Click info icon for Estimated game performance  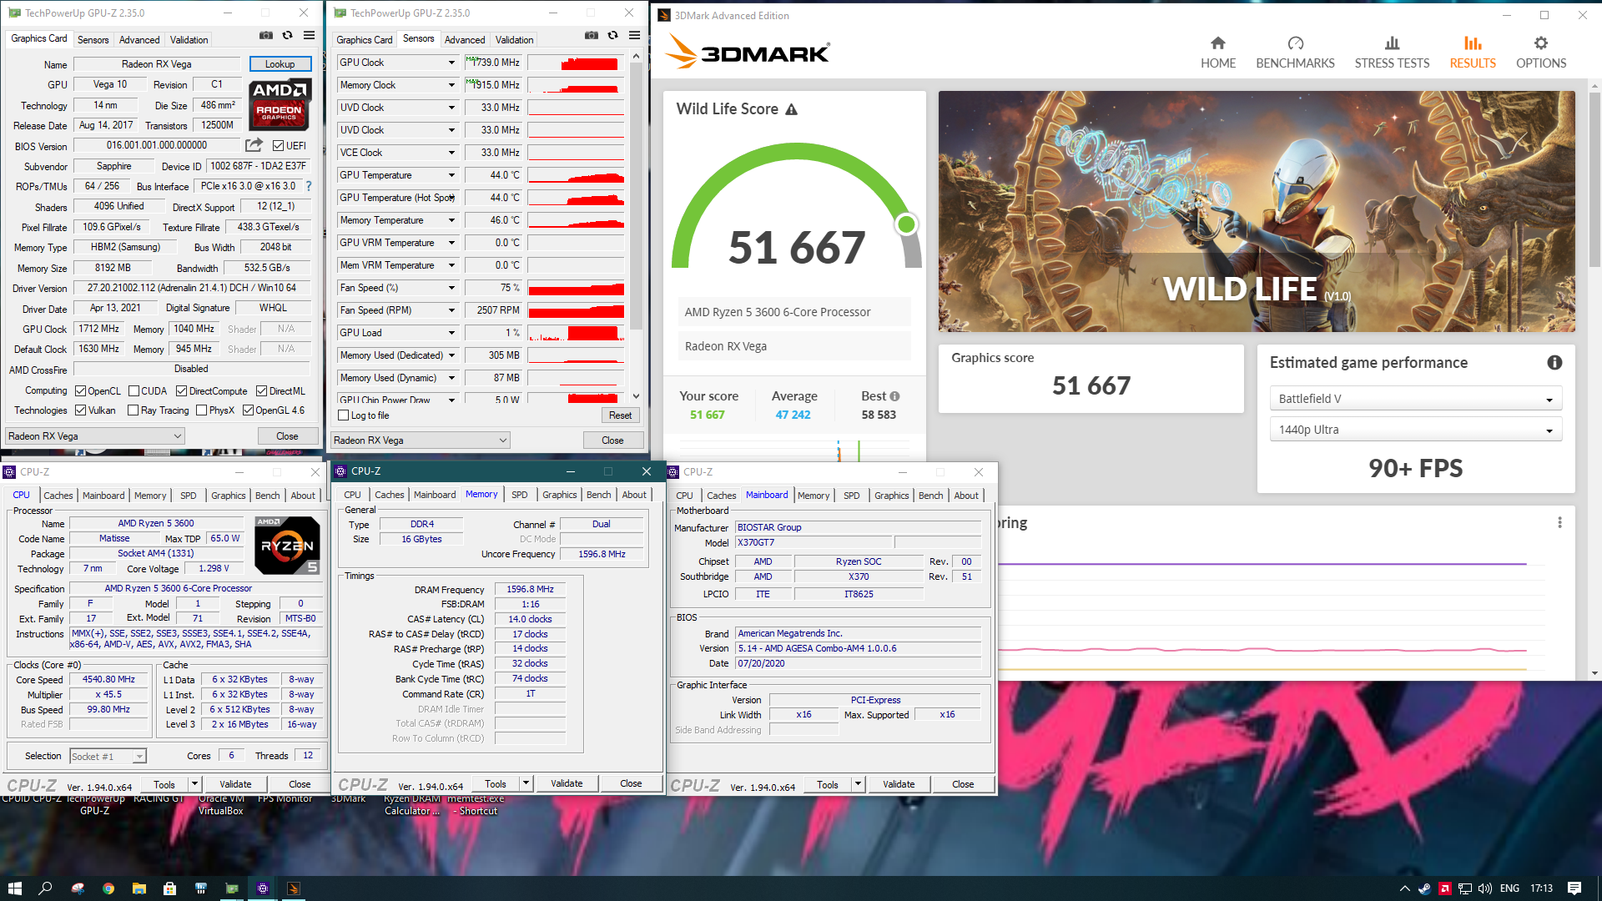(x=1554, y=363)
